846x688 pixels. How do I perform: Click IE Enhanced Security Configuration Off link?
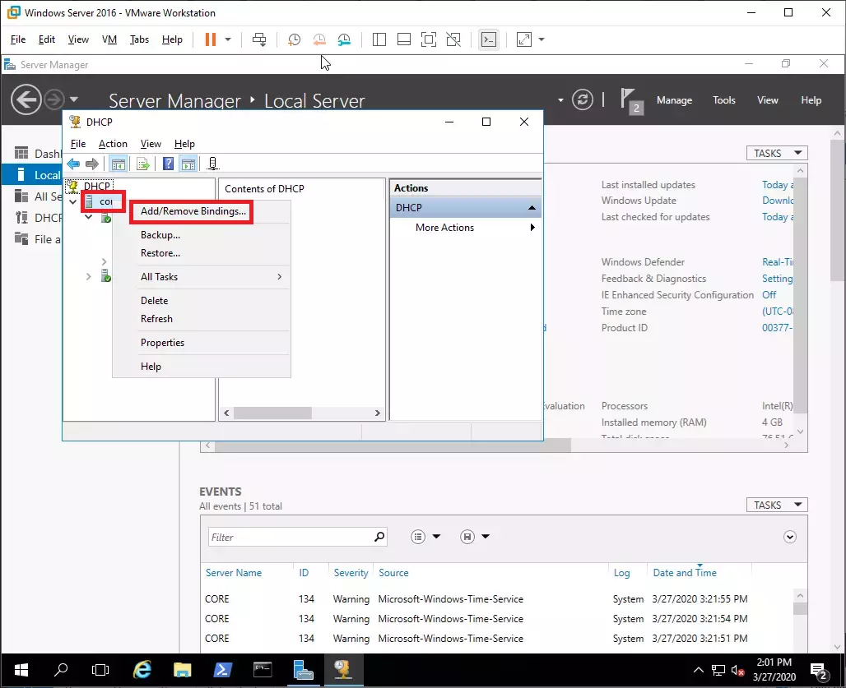tap(769, 295)
